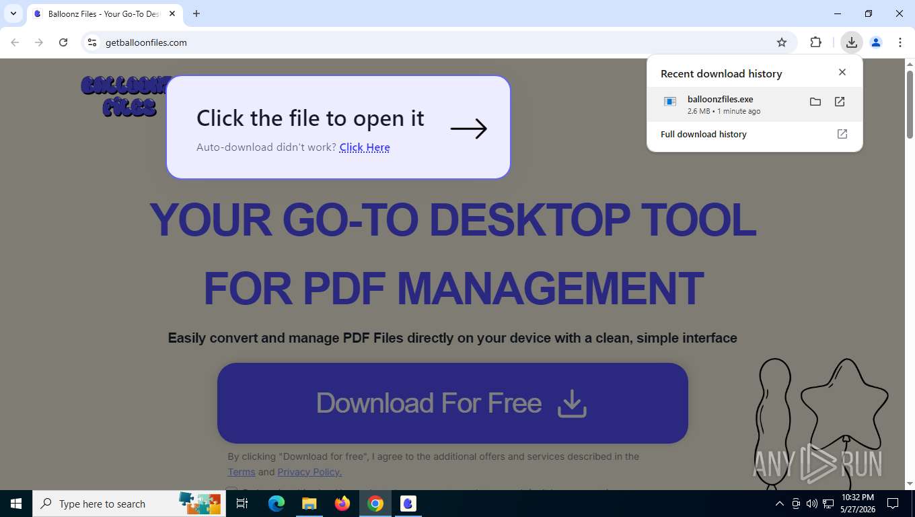Open the clock showing 10:32 PM

[858, 504]
